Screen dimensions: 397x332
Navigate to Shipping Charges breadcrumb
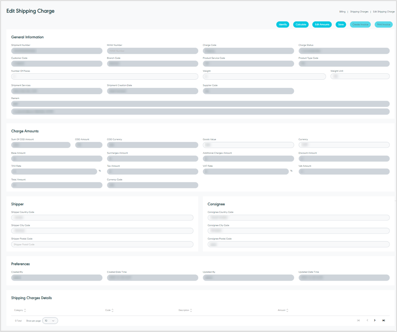click(x=359, y=12)
